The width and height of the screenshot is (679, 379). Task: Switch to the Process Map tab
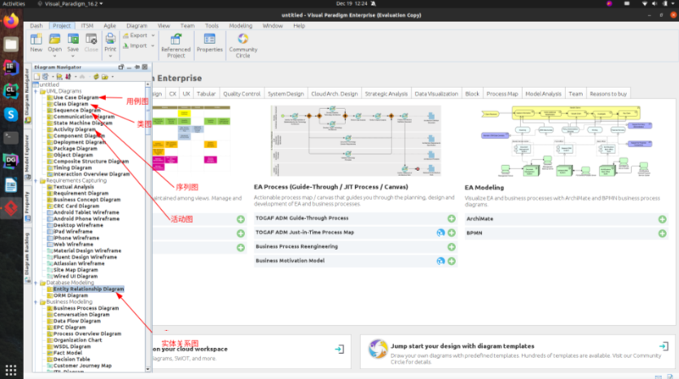point(502,94)
